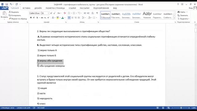197x111 pixels.
Task: Save the document using the floppy disk icon
Action: tap(7, 4)
